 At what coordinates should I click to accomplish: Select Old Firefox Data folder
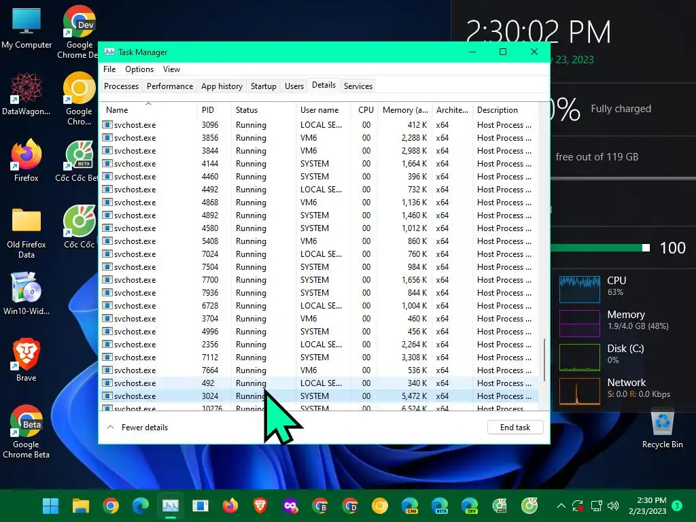(x=27, y=232)
